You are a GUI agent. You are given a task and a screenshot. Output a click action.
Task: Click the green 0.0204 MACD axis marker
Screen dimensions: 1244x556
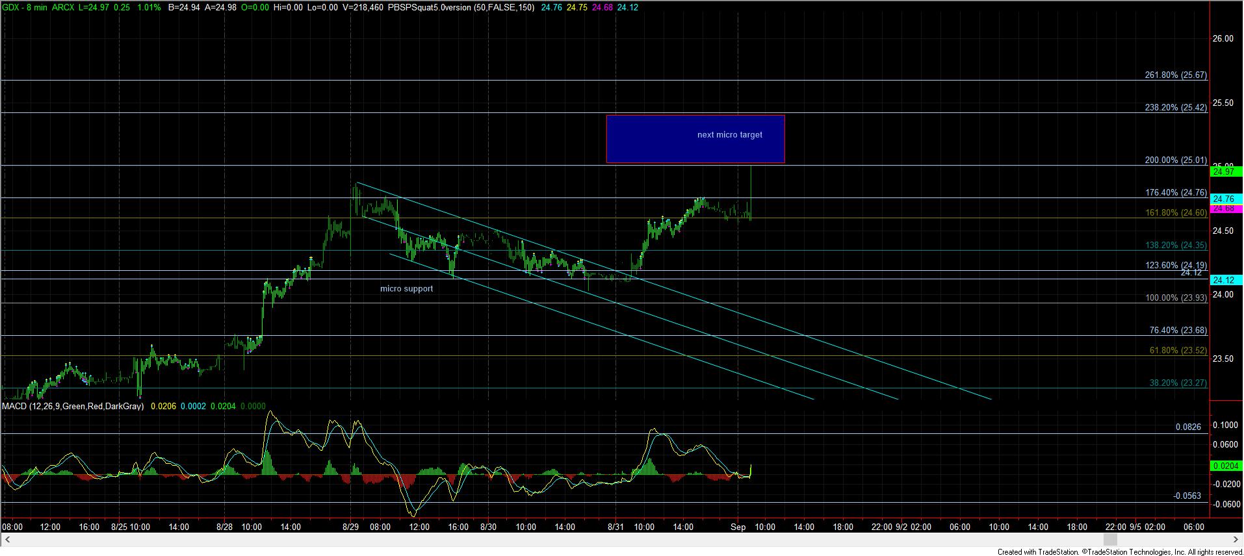point(1226,466)
